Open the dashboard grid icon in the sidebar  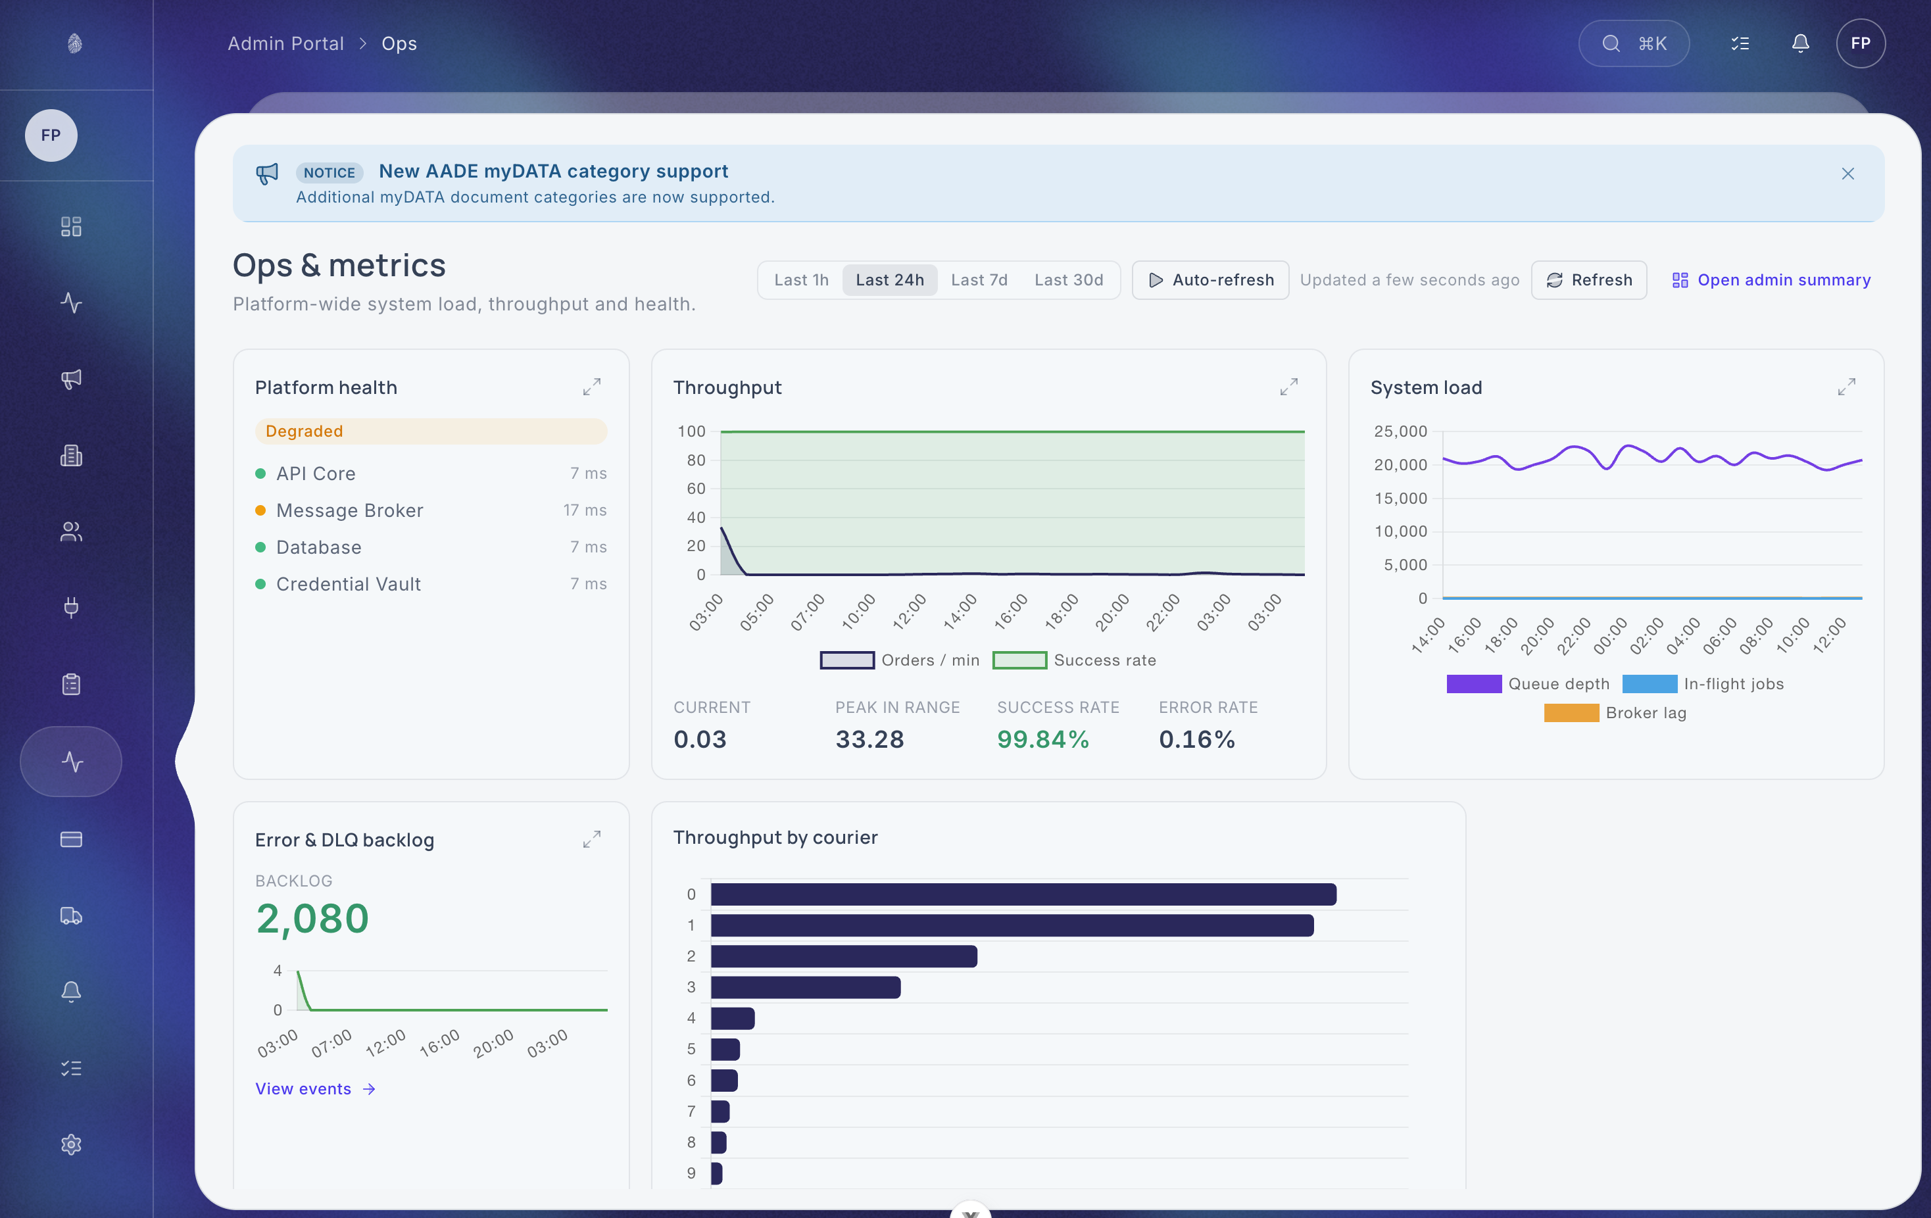[x=72, y=226]
